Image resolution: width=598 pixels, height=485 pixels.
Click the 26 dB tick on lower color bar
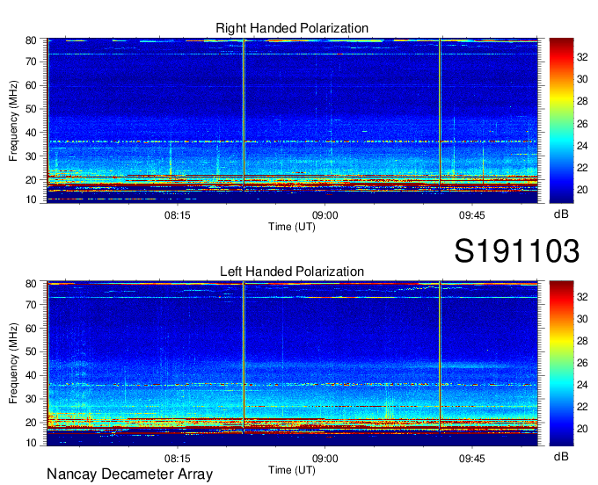click(582, 363)
